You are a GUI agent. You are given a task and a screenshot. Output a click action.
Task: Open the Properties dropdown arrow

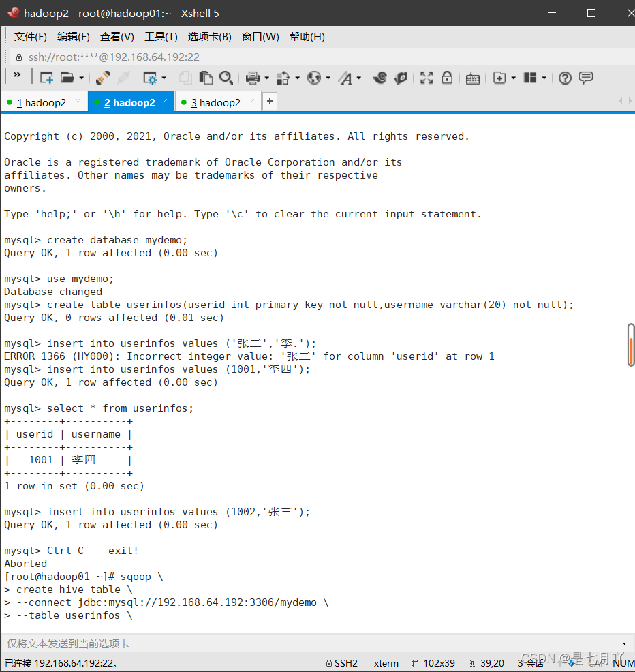(x=164, y=78)
